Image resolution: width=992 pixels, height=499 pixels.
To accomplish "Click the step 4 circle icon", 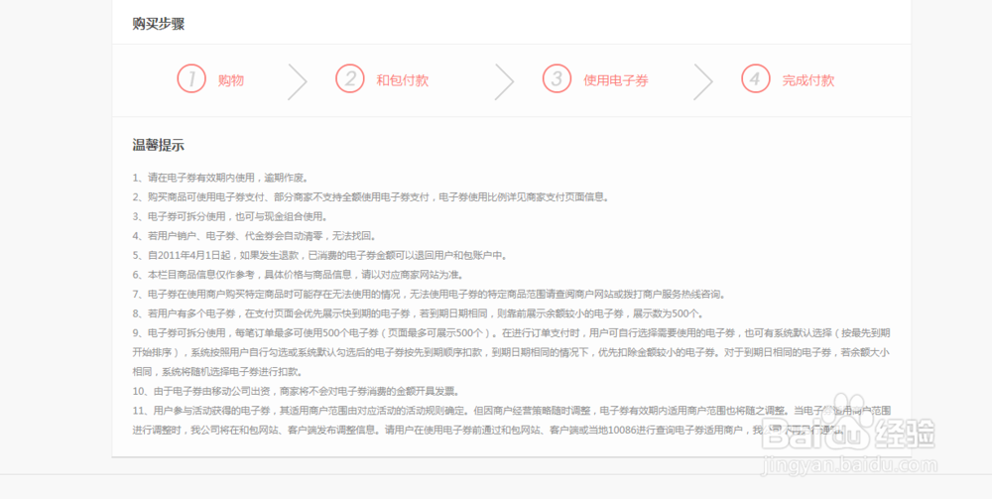I will pyautogui.click(x=755, y=78).
